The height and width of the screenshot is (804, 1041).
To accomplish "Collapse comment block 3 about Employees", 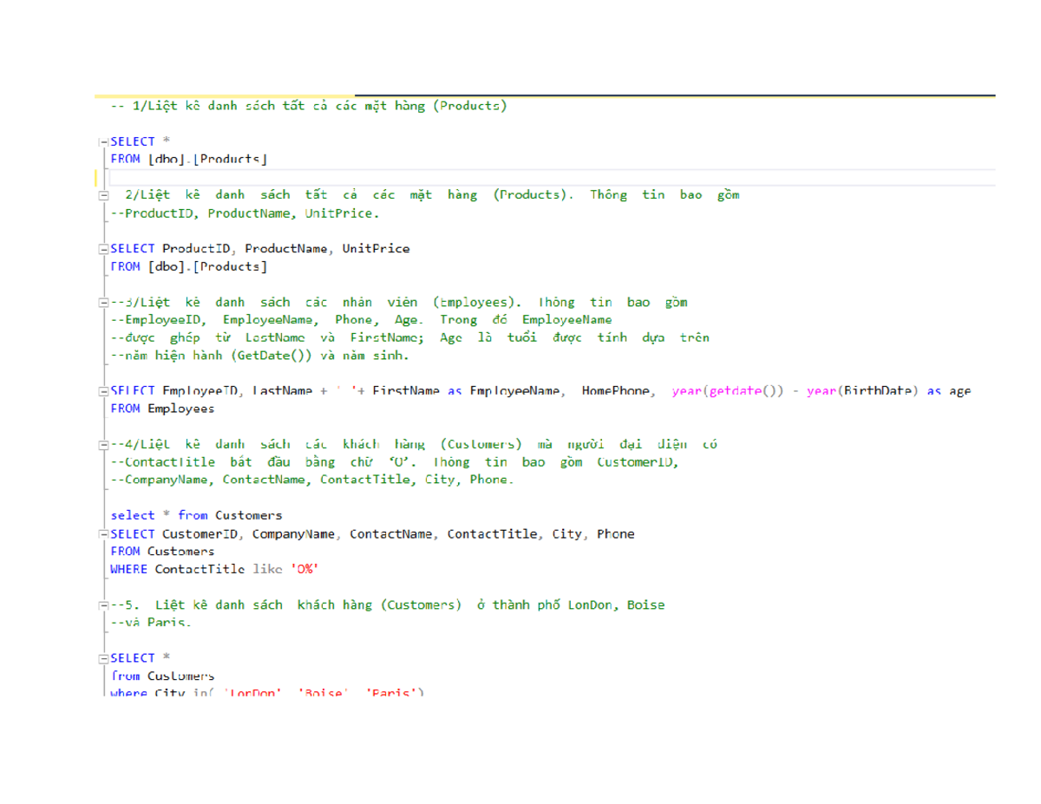I will (x=103, y=303).
